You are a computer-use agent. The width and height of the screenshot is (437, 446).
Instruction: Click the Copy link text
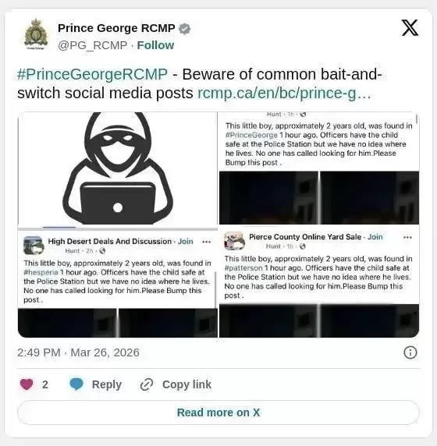(187, 384)
